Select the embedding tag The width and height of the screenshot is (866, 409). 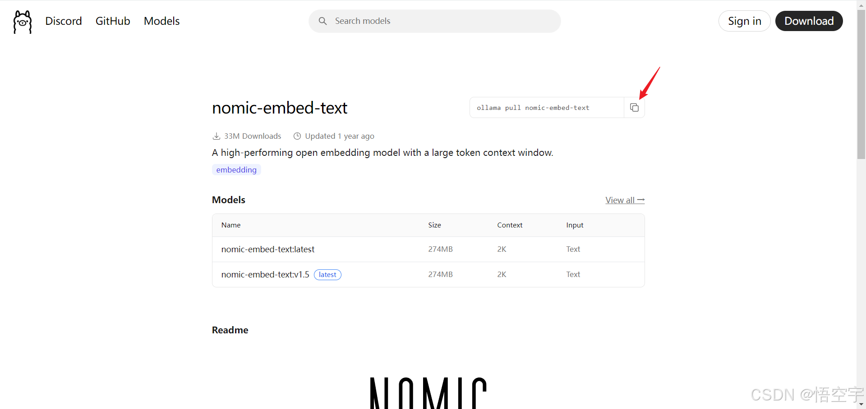tap(236, 170)
